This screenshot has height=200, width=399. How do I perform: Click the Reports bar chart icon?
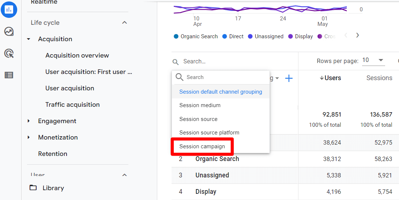pos(9,10)
